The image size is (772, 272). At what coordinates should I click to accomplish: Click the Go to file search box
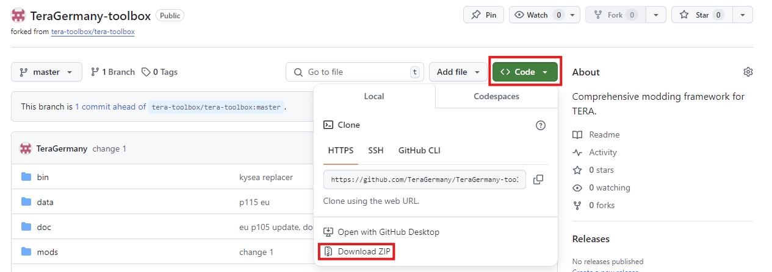point(355,72)
